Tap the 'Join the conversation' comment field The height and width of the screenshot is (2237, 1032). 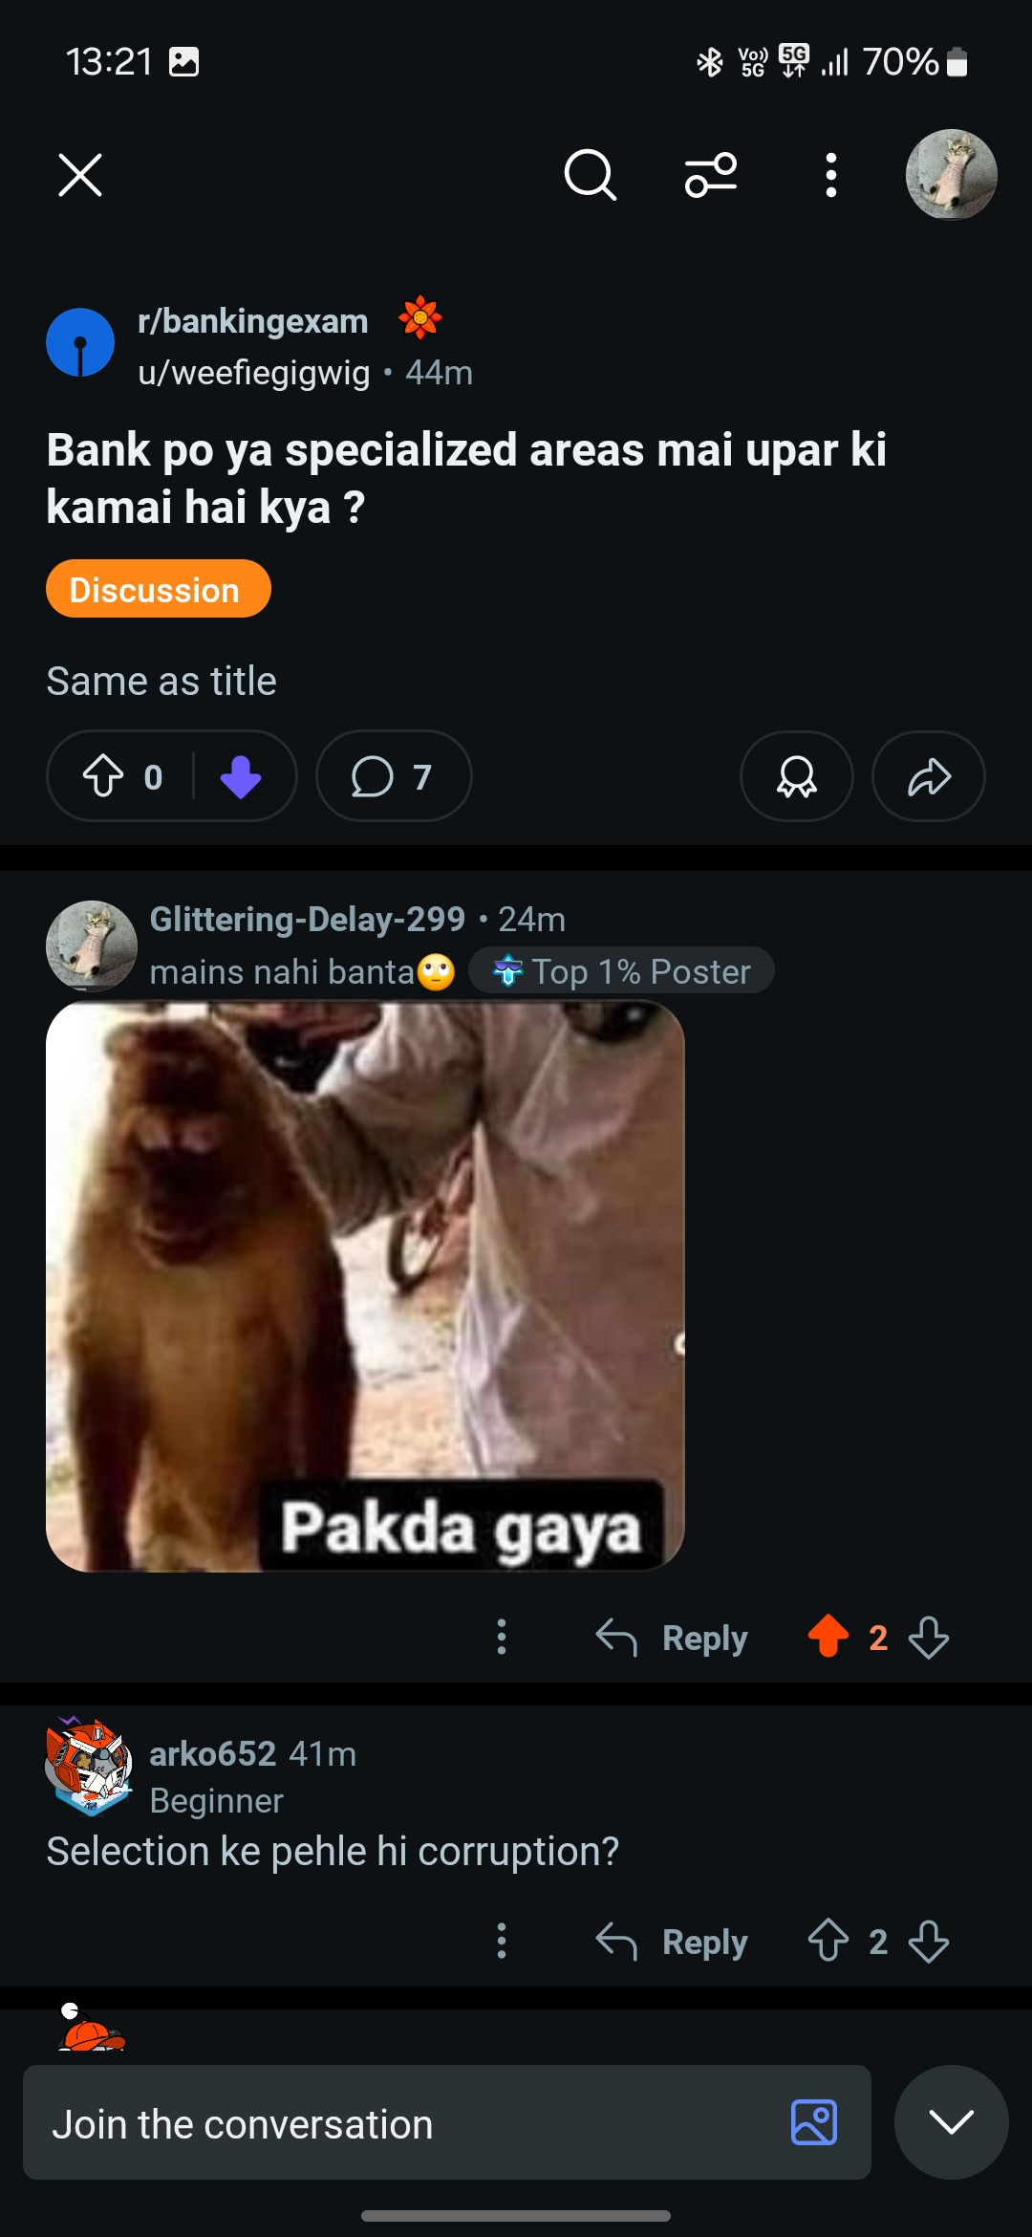click(x=401, y=2123)
